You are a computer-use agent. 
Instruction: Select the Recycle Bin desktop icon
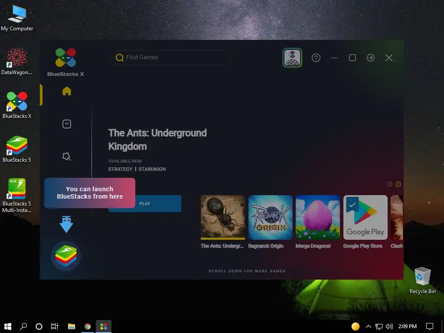[422, 281]
